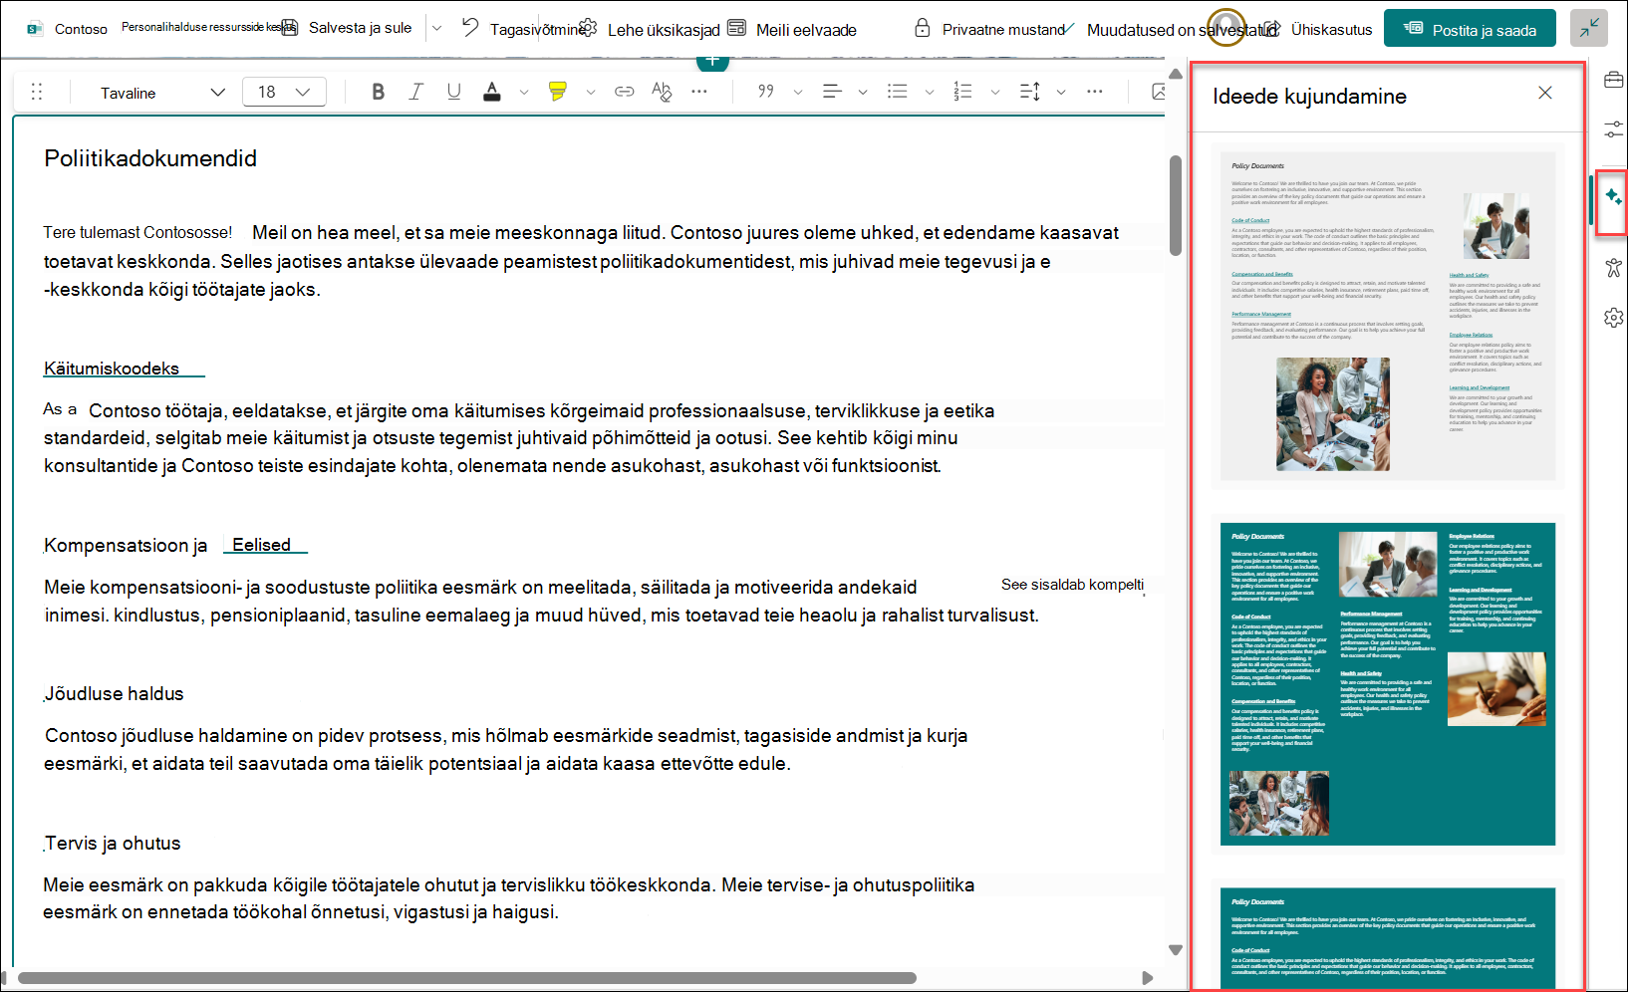
Task: Click the Contoso site logo
Action: [35, 29]
